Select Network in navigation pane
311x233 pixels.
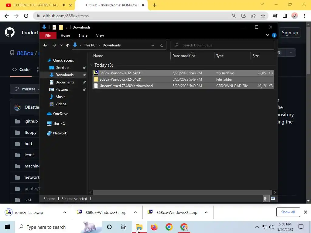pyautogui.click(x=60, y=133)
